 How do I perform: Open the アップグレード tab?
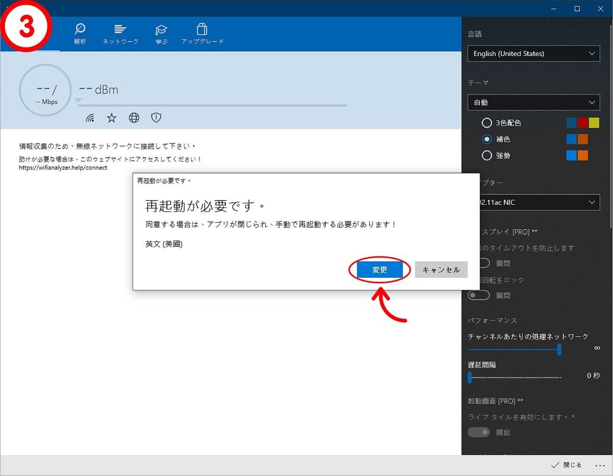pyautogui.click(x=202, y=34)
